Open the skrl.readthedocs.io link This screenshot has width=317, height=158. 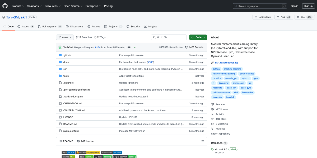click(226, 63)
